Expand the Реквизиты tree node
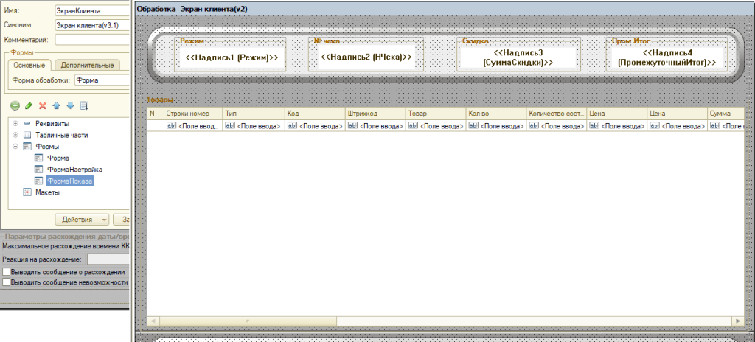Viewport: 755px width, 342px height. pyautogui.click(x=15, y=124)
